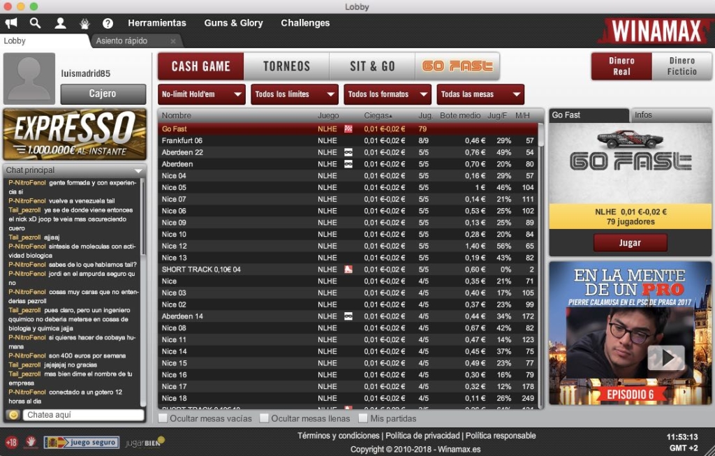This screenshot has height=456, width=715.
Task: Click the juego seguro badge
Action: click(81, 442)
